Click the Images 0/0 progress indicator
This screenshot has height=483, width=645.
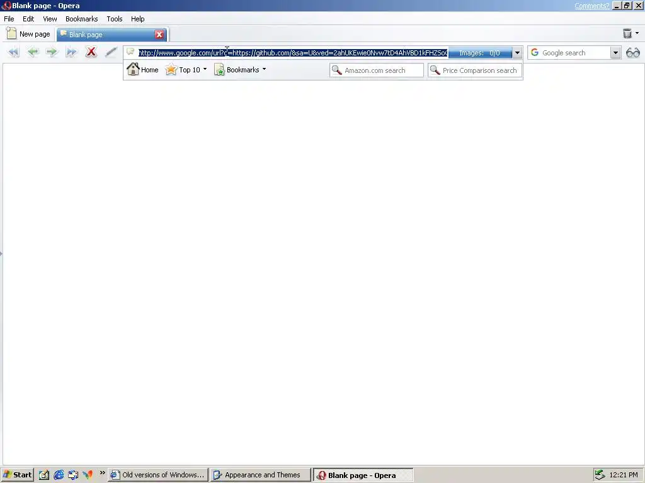(480, 53)
